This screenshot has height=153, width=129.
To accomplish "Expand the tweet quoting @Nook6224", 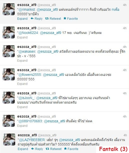I will [22, 37].
